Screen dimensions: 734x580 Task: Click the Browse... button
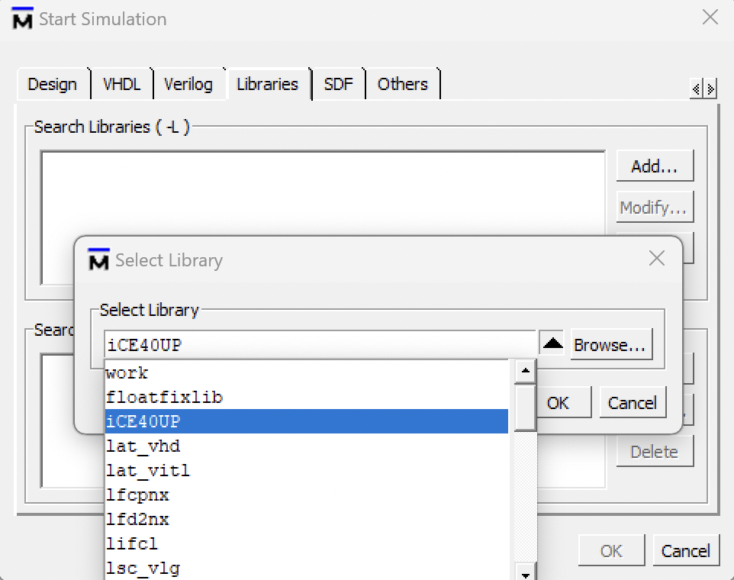tap(611, 344)
